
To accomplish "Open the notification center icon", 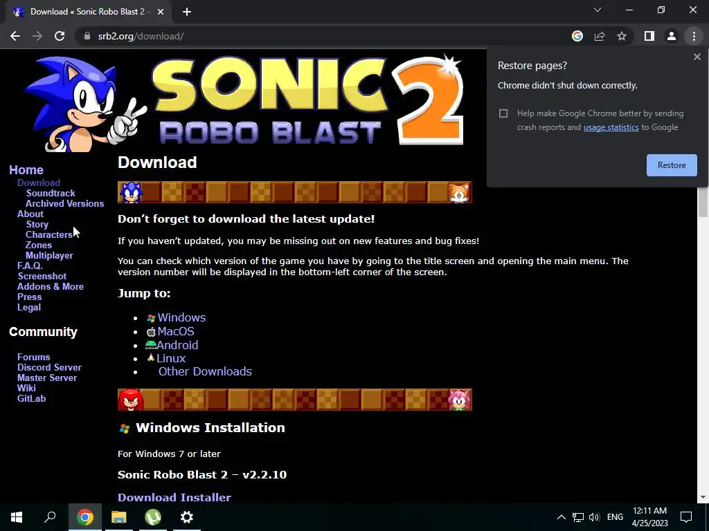I will pos(686,517).
